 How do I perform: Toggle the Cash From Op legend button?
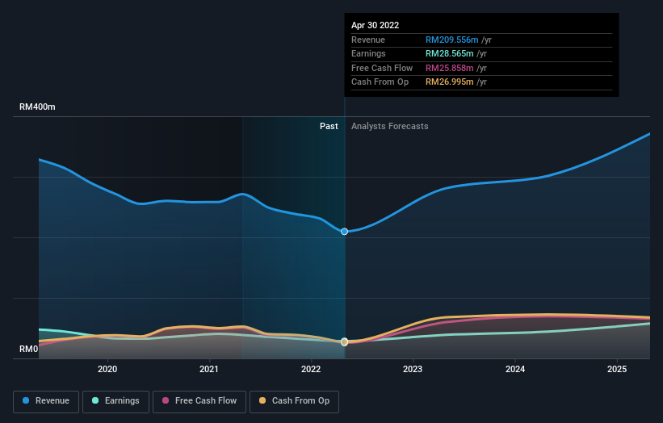coord(294,401)
